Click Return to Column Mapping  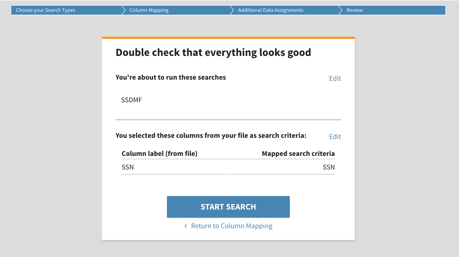pyautogui.click(x=231, y=226)
